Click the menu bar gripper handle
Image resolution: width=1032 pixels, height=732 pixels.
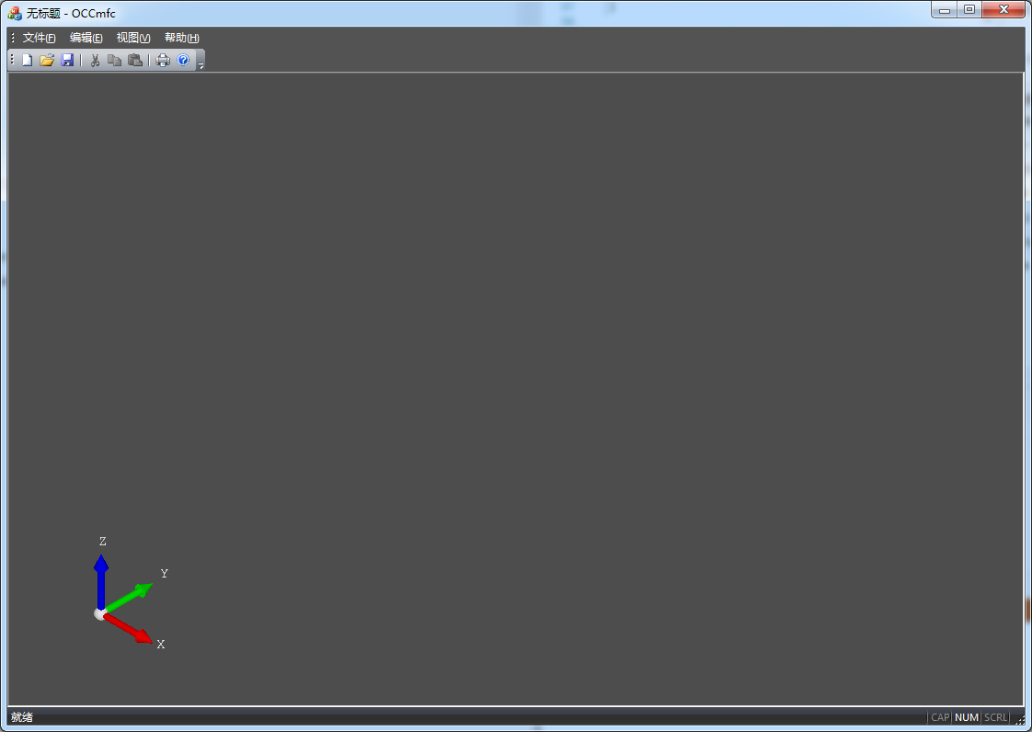(x=13, y=38)
